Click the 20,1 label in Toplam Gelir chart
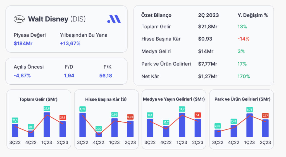 [x=31, y=127]
